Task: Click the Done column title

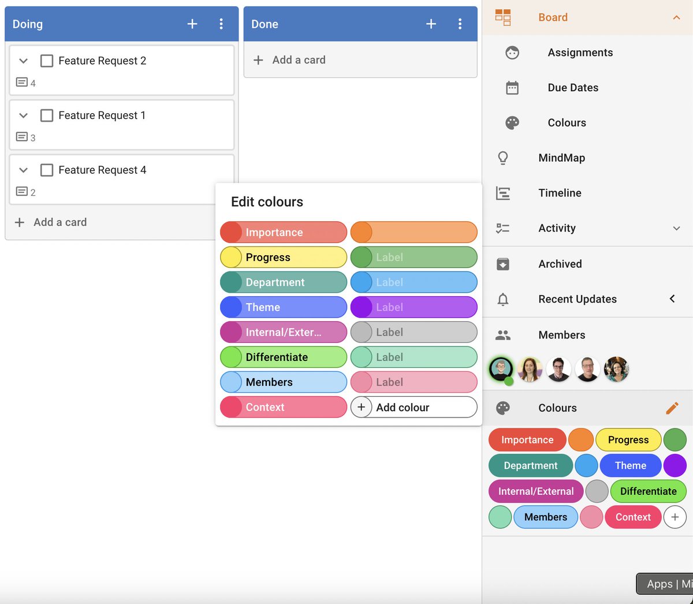Action: click(264, 24)
